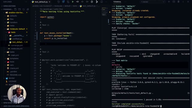Click the terminal vertical scrollbar

(x=191, y=72)
